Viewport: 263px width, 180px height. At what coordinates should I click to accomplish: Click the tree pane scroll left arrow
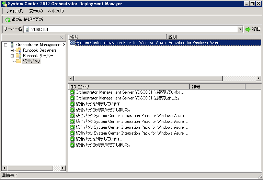(x=4, y=168)
